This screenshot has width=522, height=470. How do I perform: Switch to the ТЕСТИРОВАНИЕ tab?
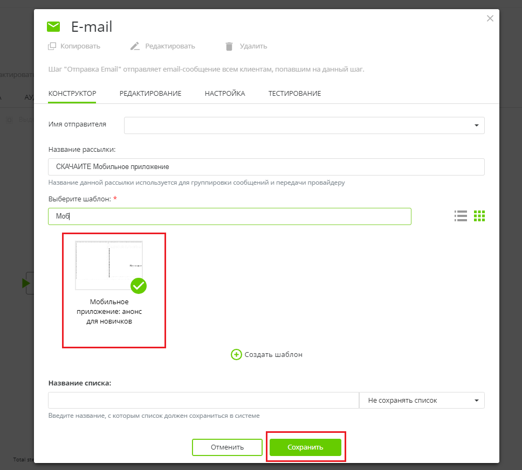pos(294,93)
